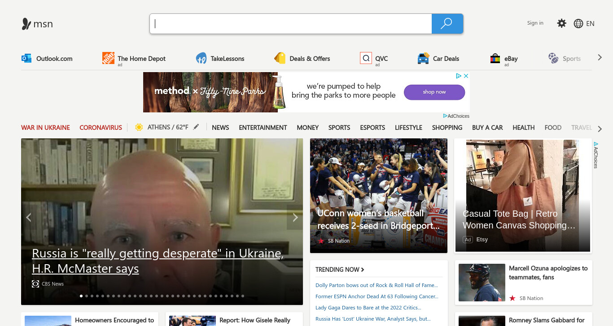Select the first carousel slide dot
Image resolution: width=613 pixels, height=326 pixels.
click(81, 296)
